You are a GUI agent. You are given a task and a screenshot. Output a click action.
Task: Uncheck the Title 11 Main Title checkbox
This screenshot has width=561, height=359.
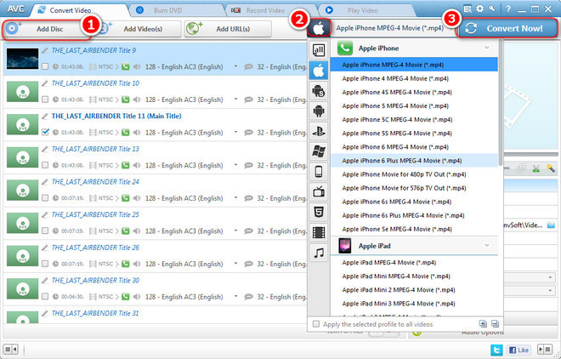[45, 133]
